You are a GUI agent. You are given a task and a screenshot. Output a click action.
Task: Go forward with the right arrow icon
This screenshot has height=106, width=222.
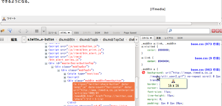tap(27, 31)
